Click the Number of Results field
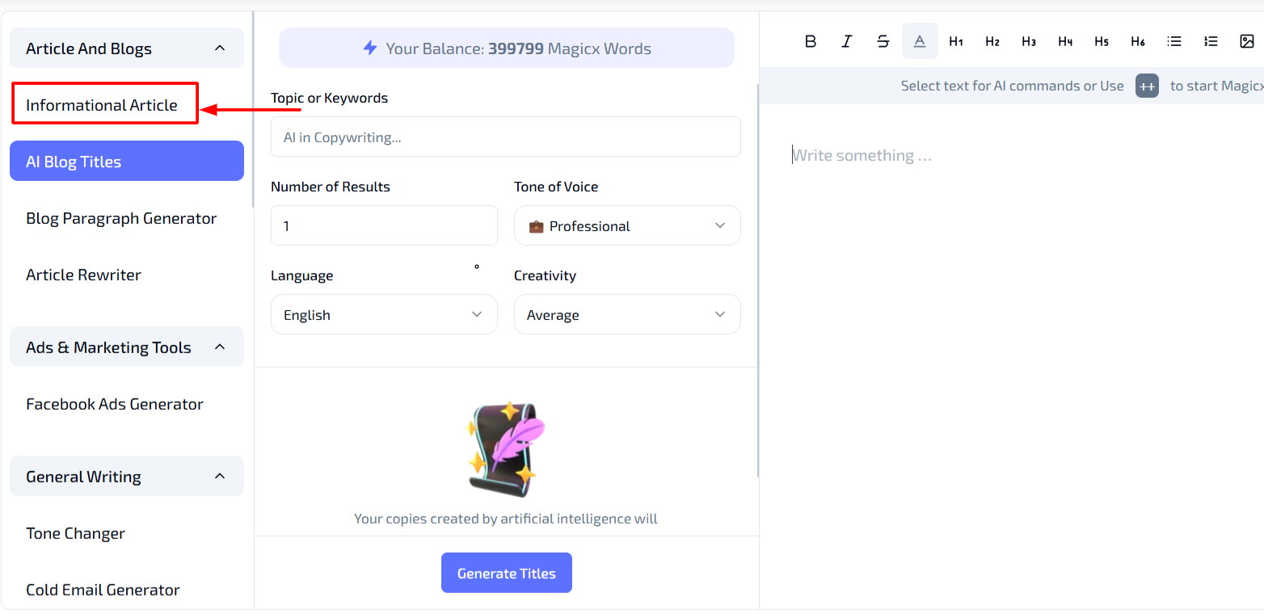1264x614 pixels. [384, 225]
